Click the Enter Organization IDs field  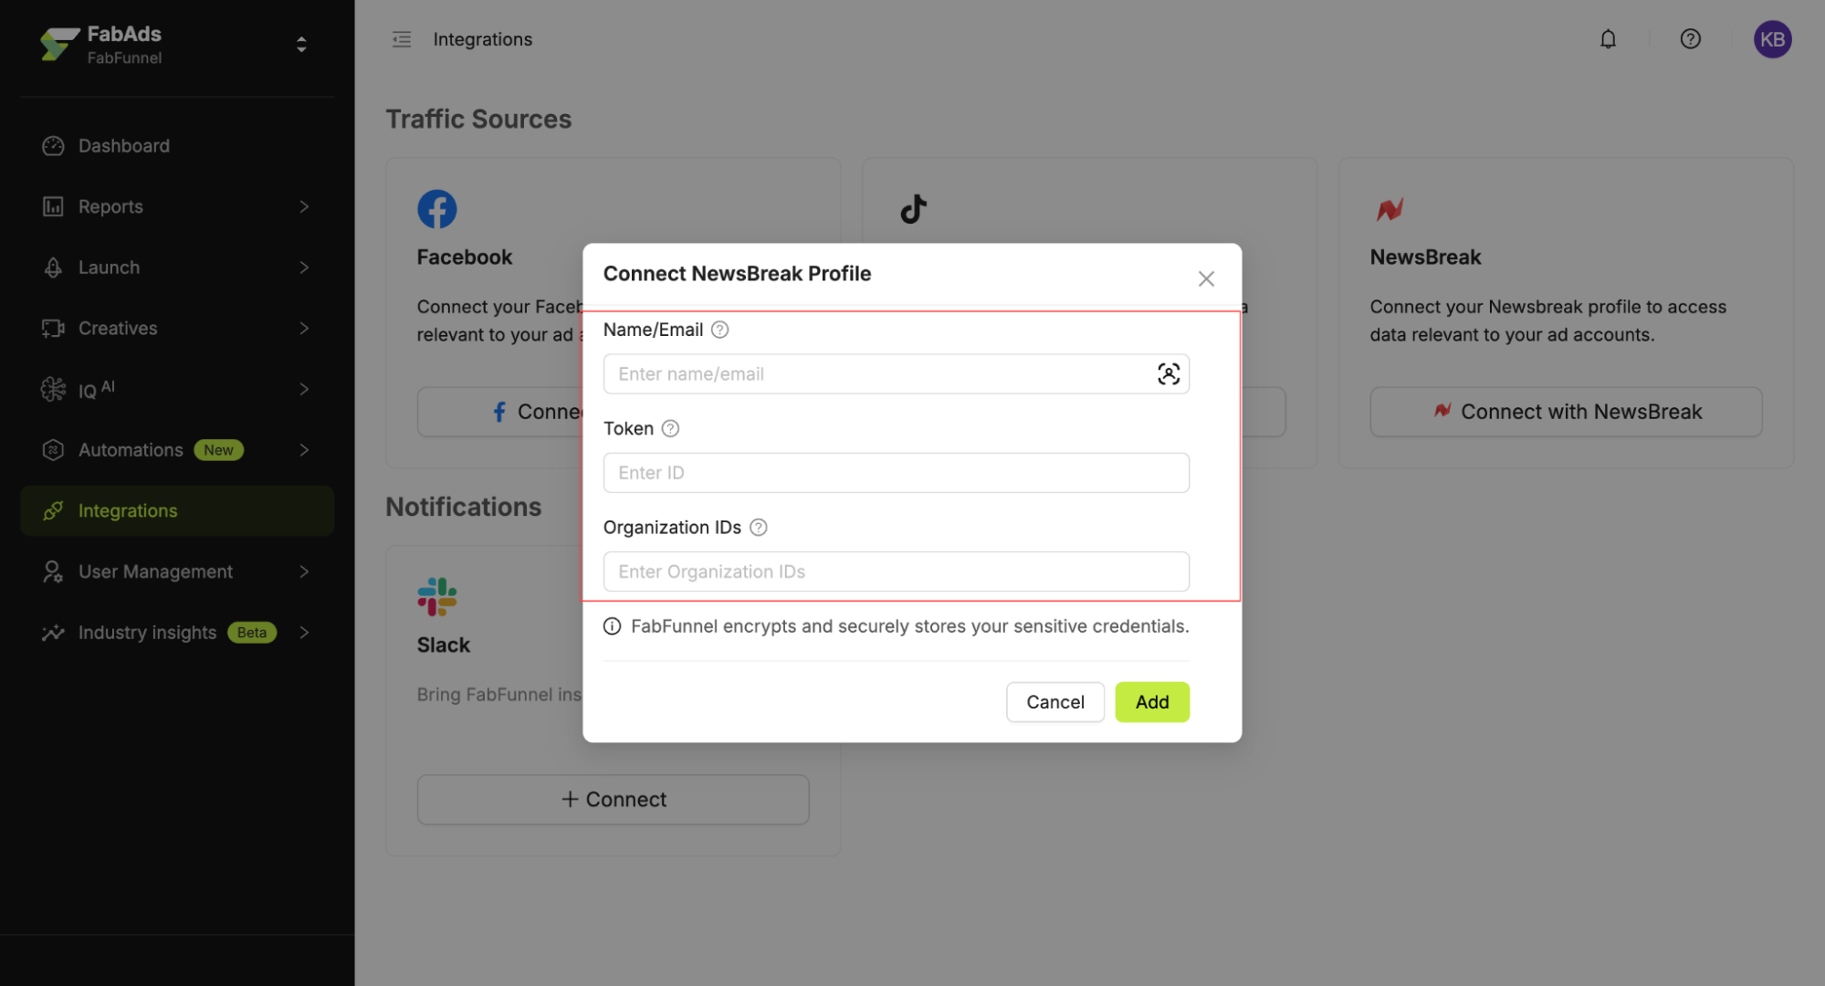pos(896,572)
